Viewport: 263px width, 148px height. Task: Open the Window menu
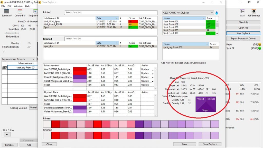pyautogui.click(x=18, y=6)
